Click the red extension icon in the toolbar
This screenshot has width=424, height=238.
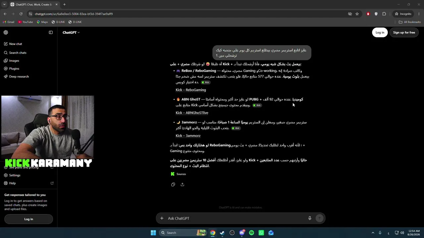click(368, 14)
